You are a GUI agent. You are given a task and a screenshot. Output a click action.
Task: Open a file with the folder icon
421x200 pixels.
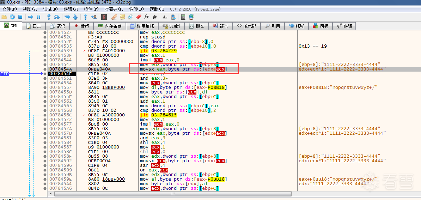click(x=4, y=17)
